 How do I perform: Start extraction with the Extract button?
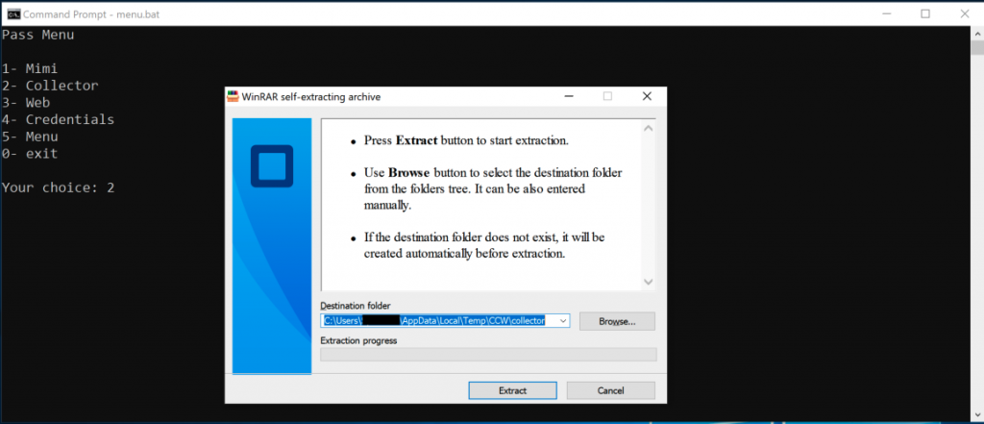[512, 390]
